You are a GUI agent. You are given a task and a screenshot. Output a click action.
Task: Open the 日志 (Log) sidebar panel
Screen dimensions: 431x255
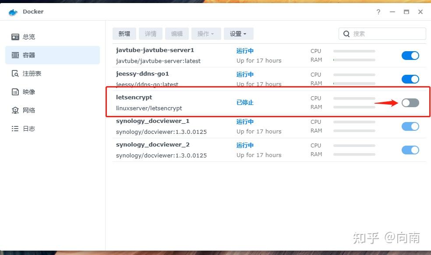coord(27,129)
